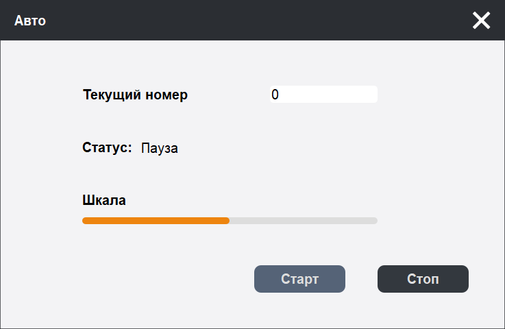
Task: Click the gap between Старт and Стоп buttons
Action: point(361,279)
